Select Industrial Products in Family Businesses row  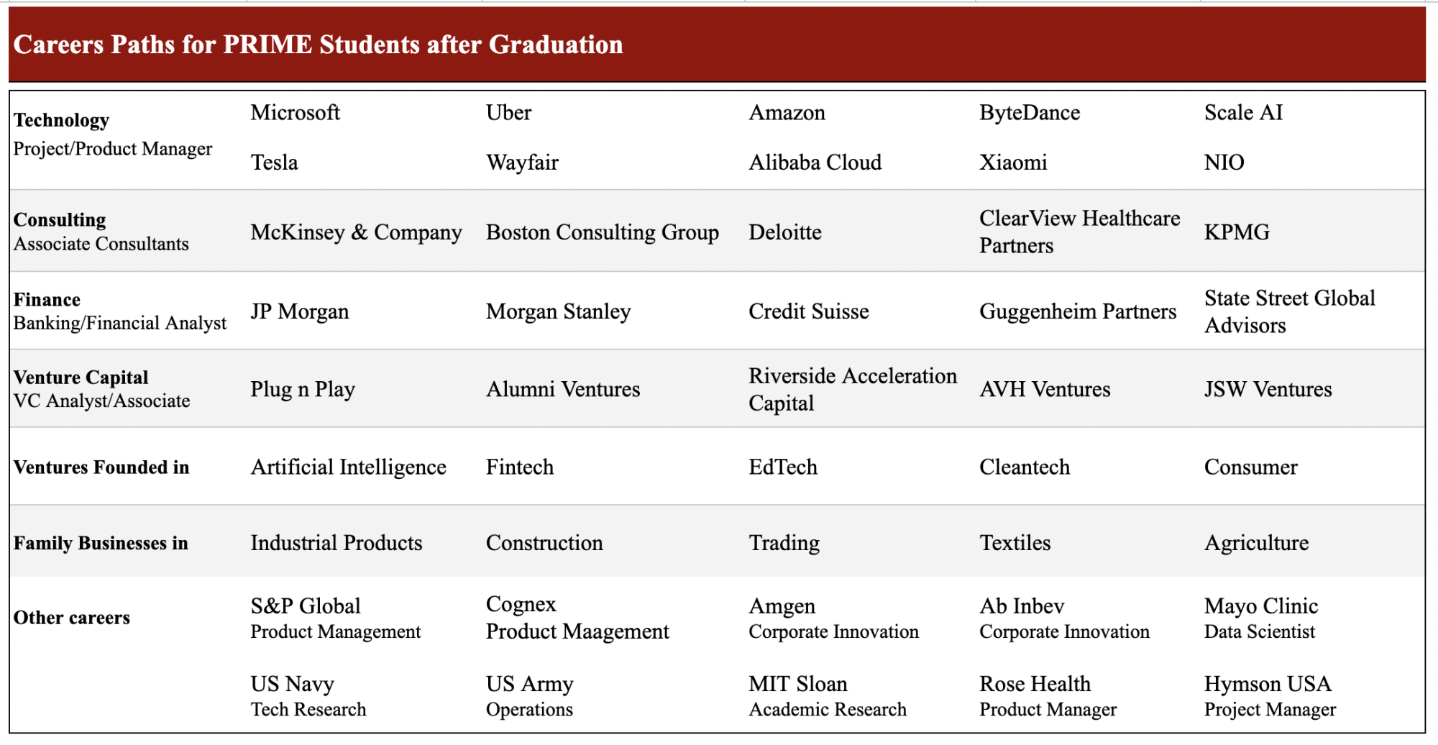coord(336,542)
